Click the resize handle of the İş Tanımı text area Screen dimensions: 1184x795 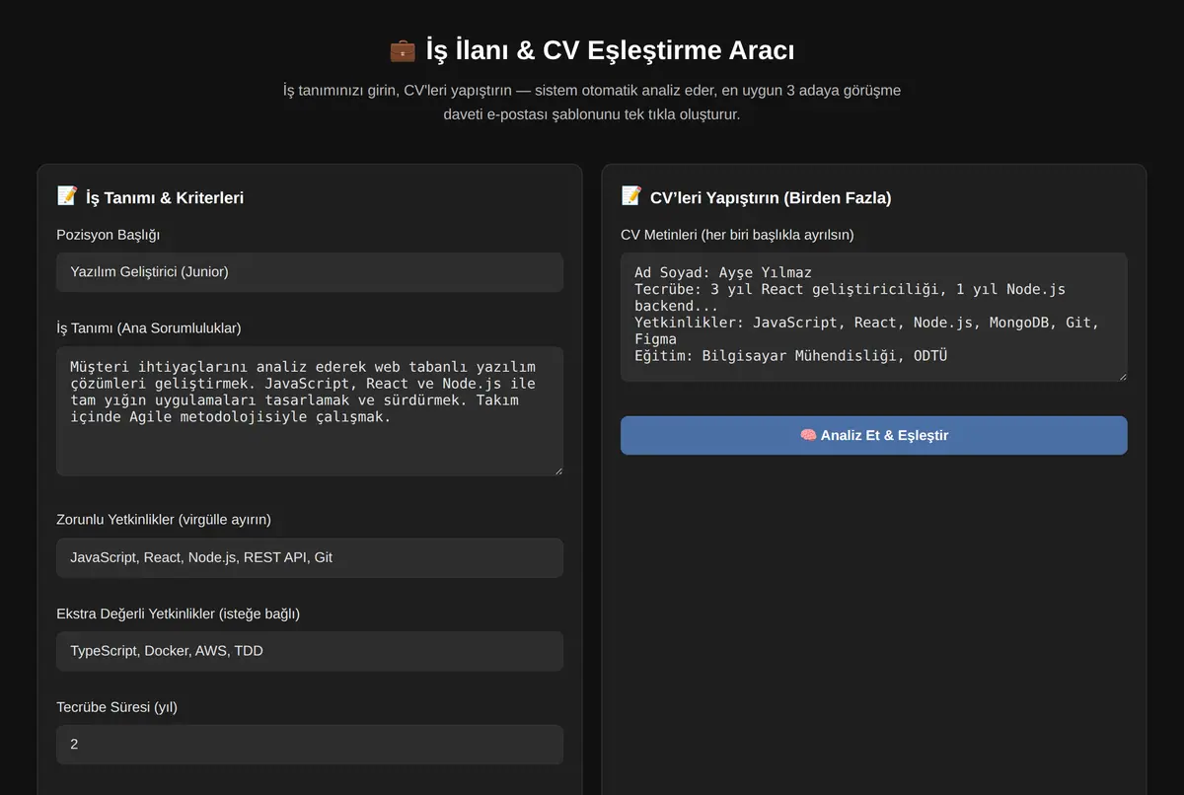[557, 470]
